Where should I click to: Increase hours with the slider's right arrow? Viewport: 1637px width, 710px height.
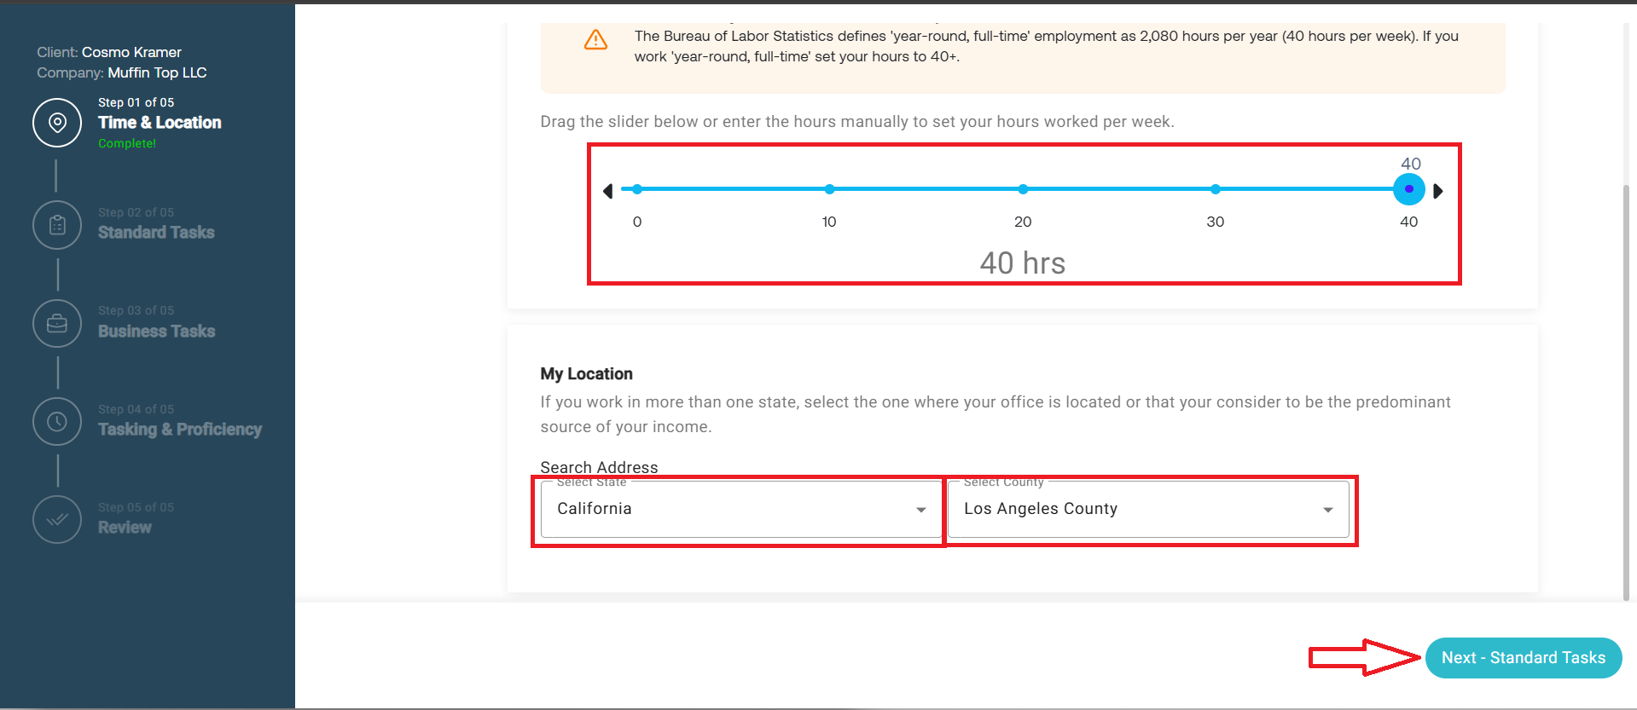pyautogui.click(x=1438, y=191)
